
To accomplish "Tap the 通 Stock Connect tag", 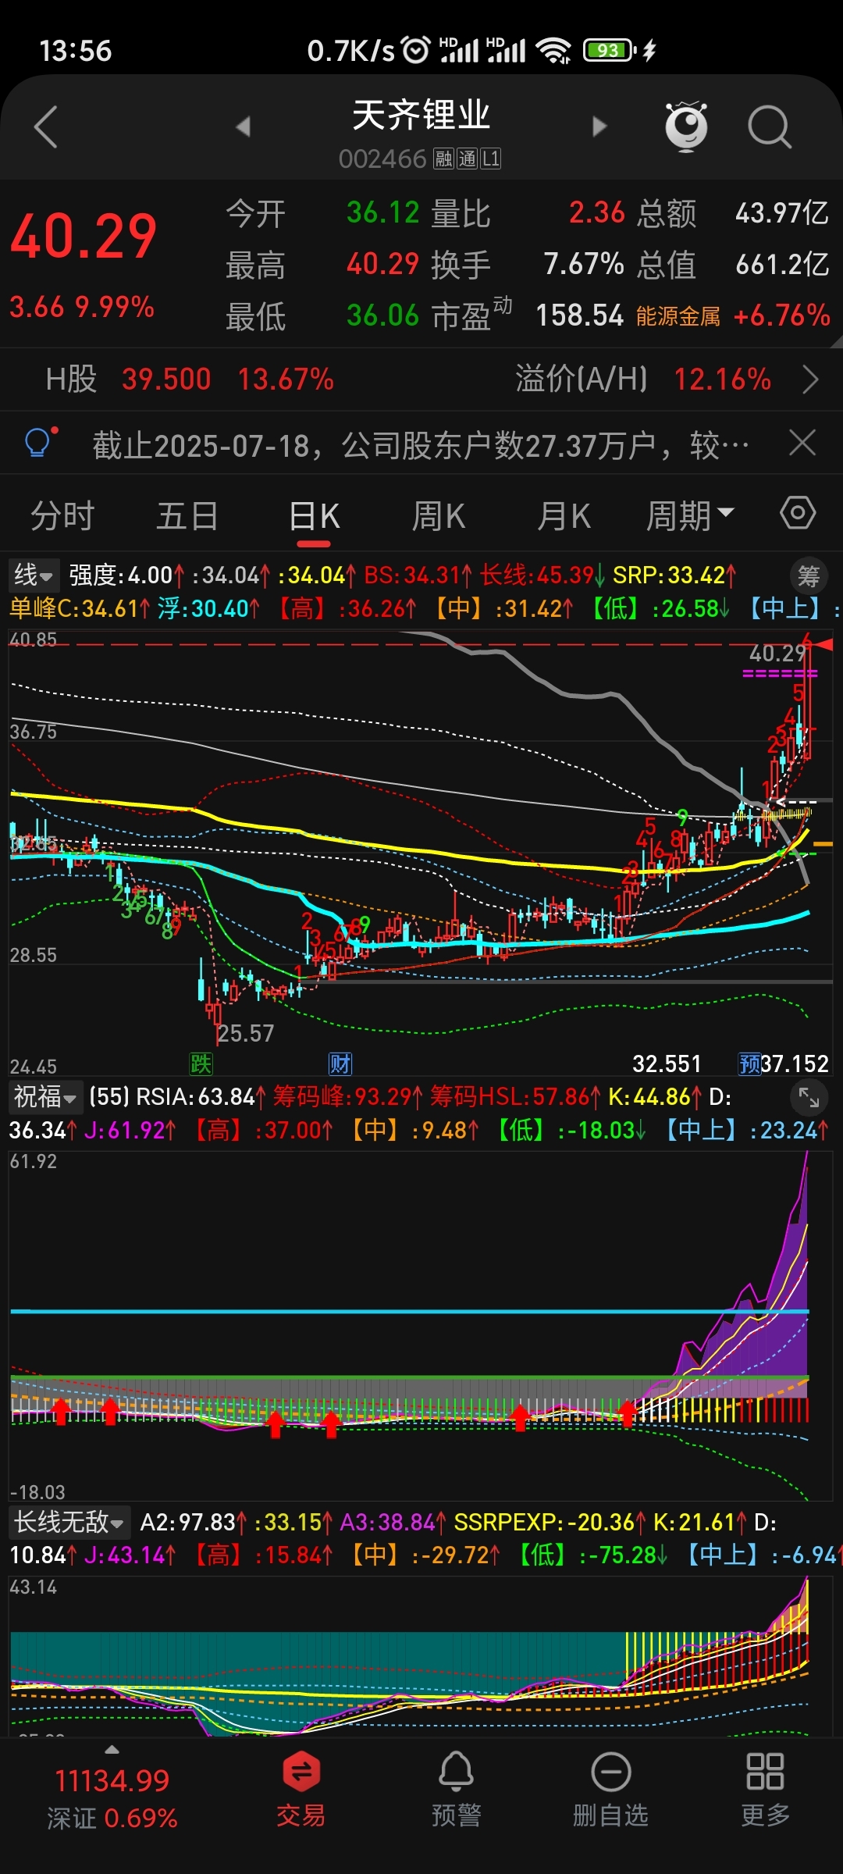I will (x=467, y=159).
